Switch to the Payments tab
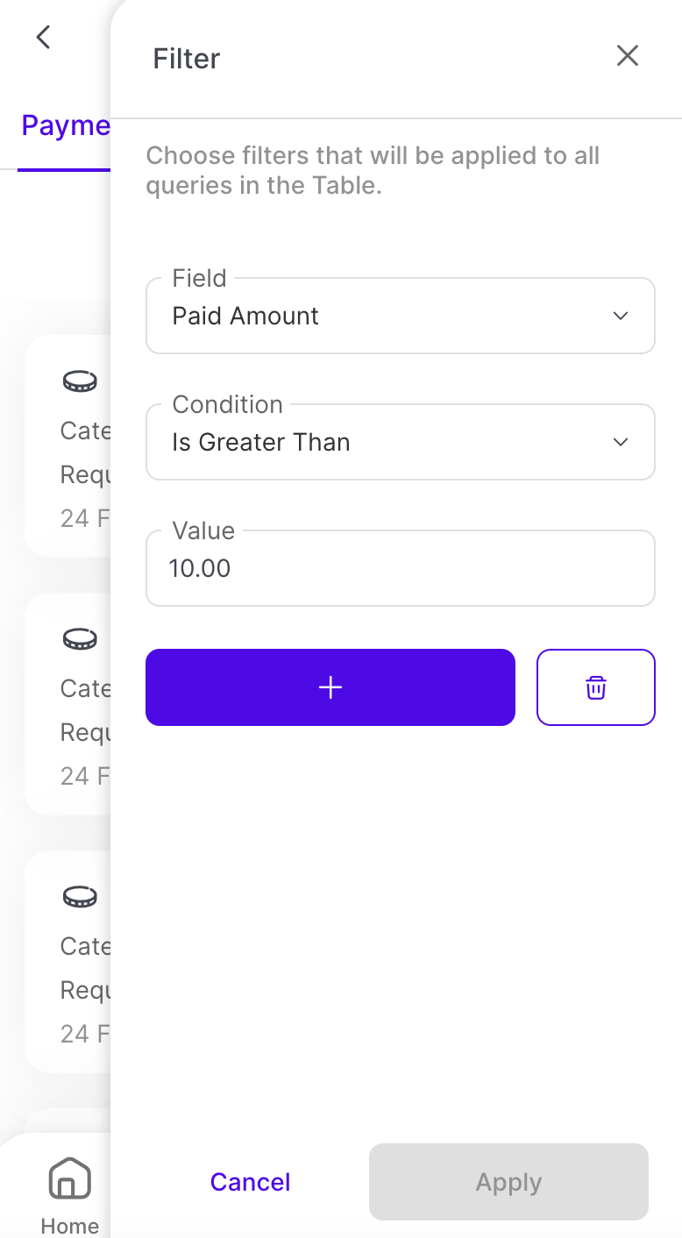Screen dimensions: 682x1238 point(65,126)
